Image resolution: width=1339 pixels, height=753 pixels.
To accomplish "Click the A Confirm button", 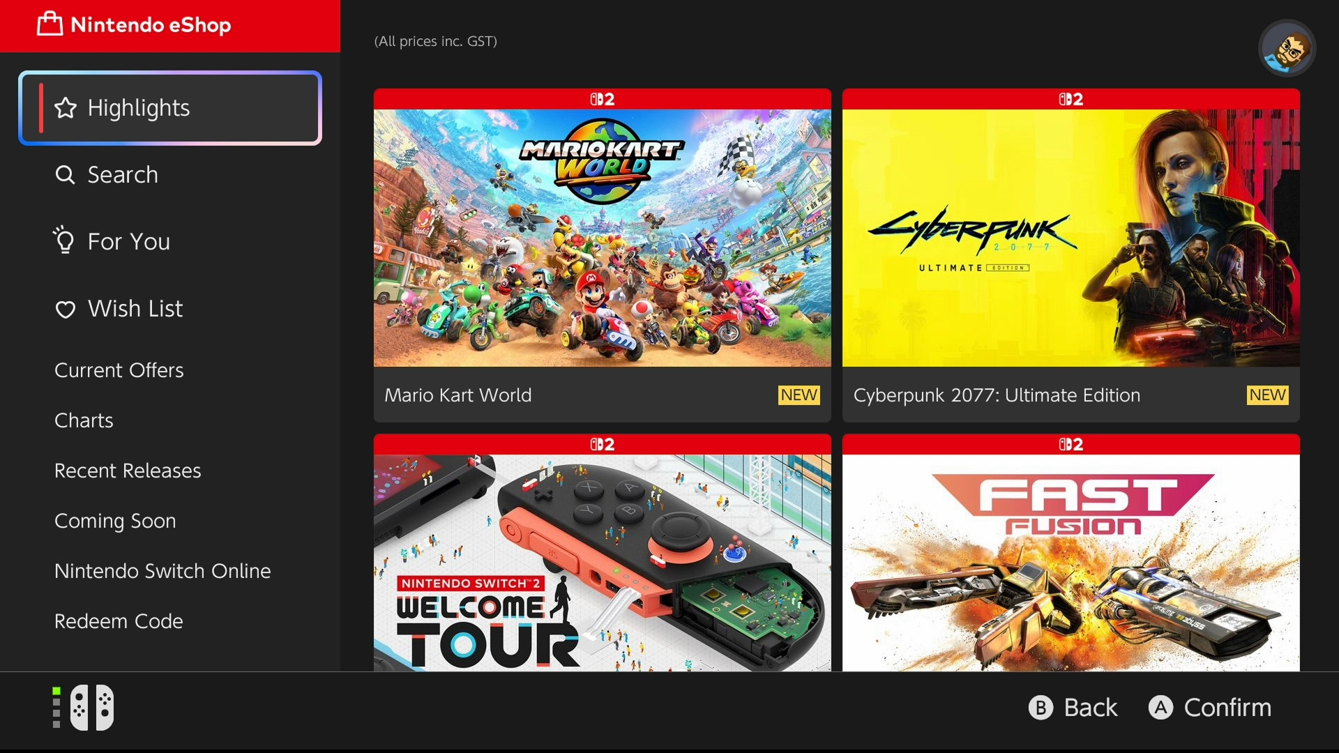I will pos(1210,708).
